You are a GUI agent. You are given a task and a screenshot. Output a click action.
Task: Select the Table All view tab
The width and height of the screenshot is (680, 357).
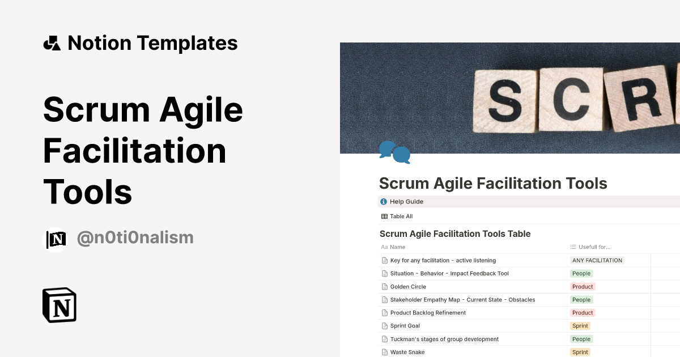point(397,216)
